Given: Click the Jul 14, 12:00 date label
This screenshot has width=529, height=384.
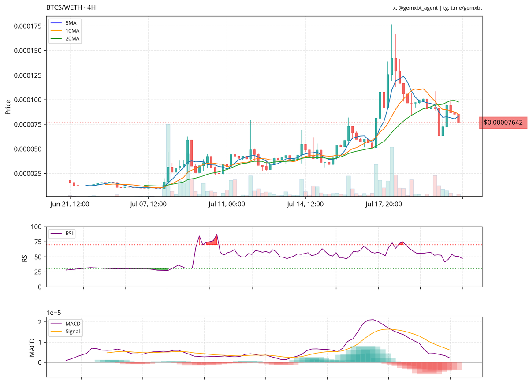Looking at the screenshot, I should coord(305,204).
